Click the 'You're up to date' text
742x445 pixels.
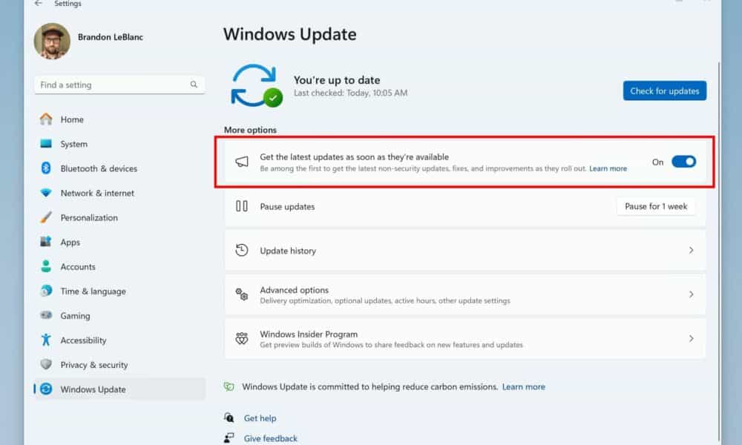point(336,80)
